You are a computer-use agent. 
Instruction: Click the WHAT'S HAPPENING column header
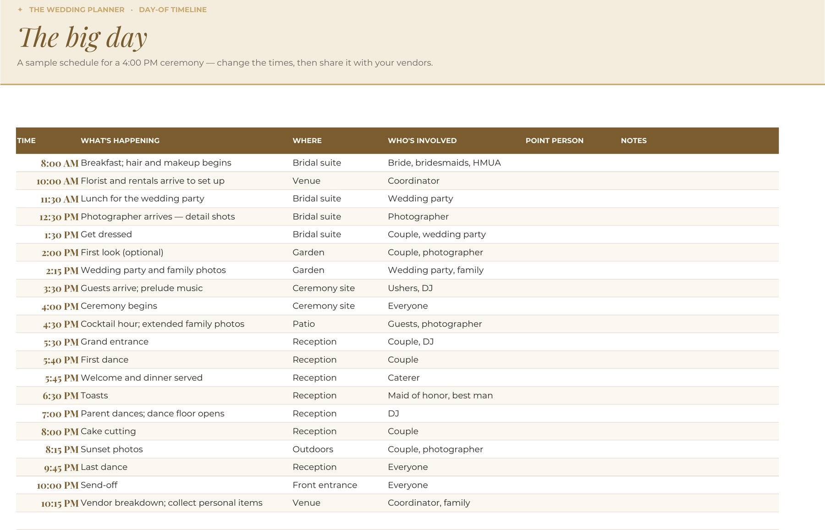[120, 141]
